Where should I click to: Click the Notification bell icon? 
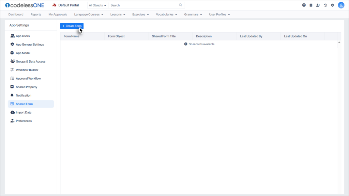click(x=12, y=95)
